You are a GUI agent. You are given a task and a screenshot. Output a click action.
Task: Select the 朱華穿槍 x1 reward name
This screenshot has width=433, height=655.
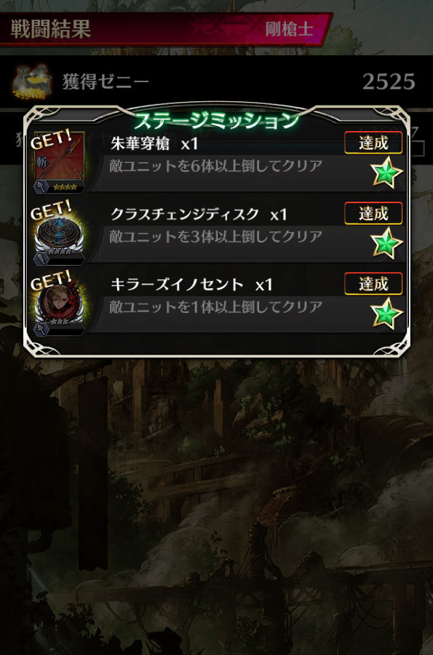click(154, 144)
